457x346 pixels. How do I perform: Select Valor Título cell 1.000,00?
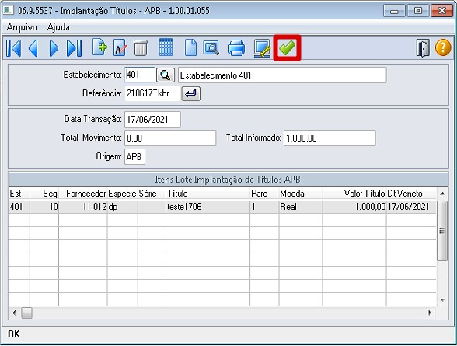[354, 207]
